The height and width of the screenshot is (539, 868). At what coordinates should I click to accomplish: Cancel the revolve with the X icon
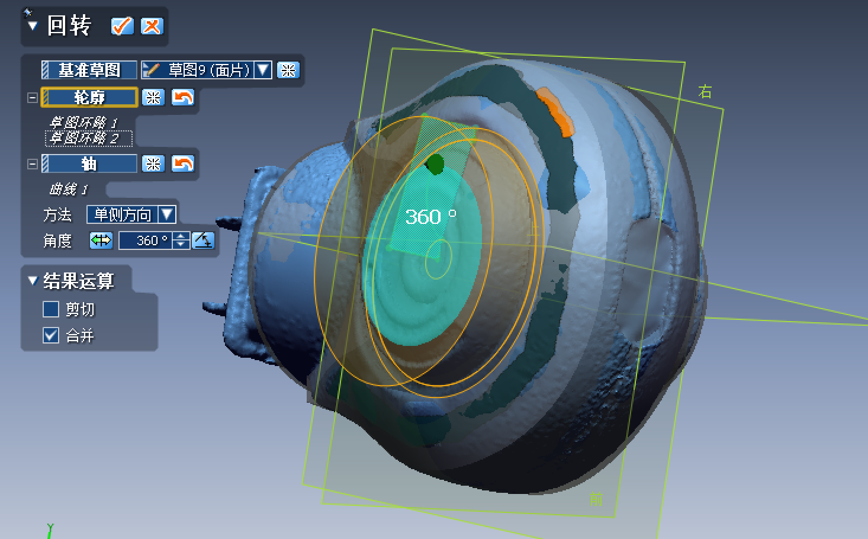pyautogui.click(x=152, y=26)
